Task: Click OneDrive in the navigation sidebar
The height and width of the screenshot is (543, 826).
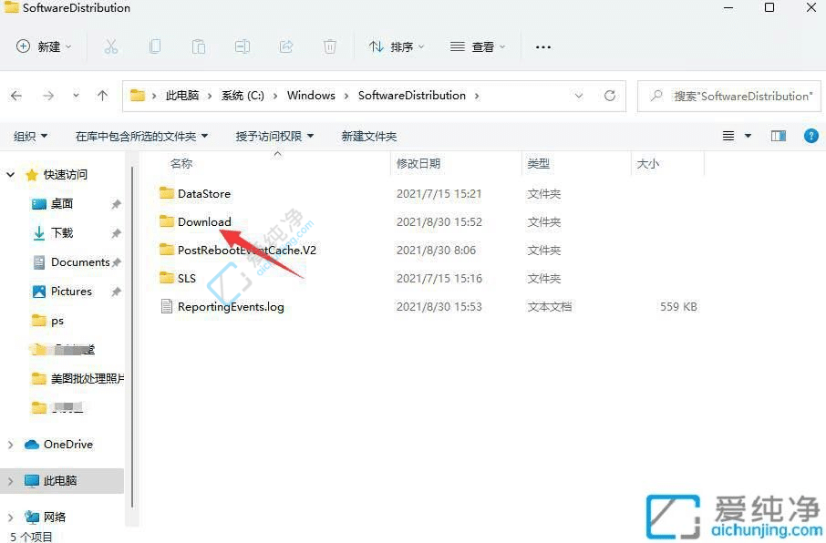Action: point(67,444)
